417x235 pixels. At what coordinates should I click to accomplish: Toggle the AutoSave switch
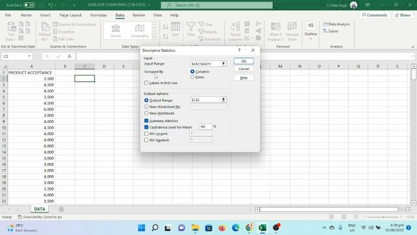pos(29,5)
